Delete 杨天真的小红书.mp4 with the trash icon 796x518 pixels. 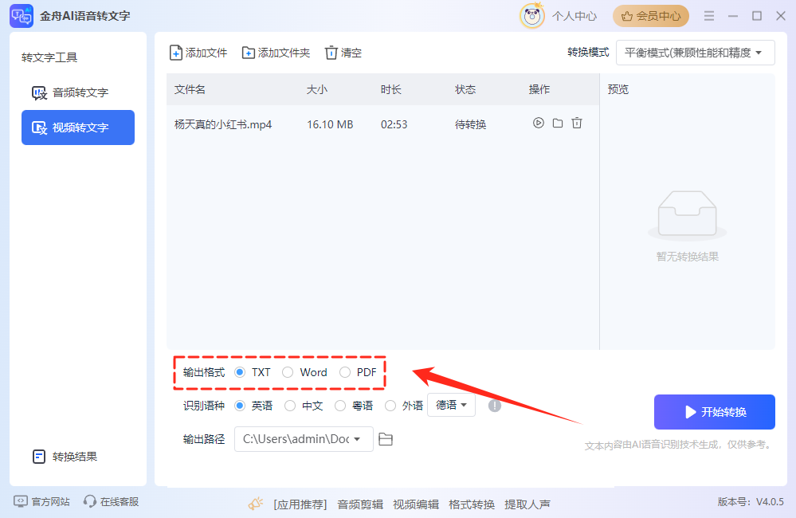click(x=577, y=124)
